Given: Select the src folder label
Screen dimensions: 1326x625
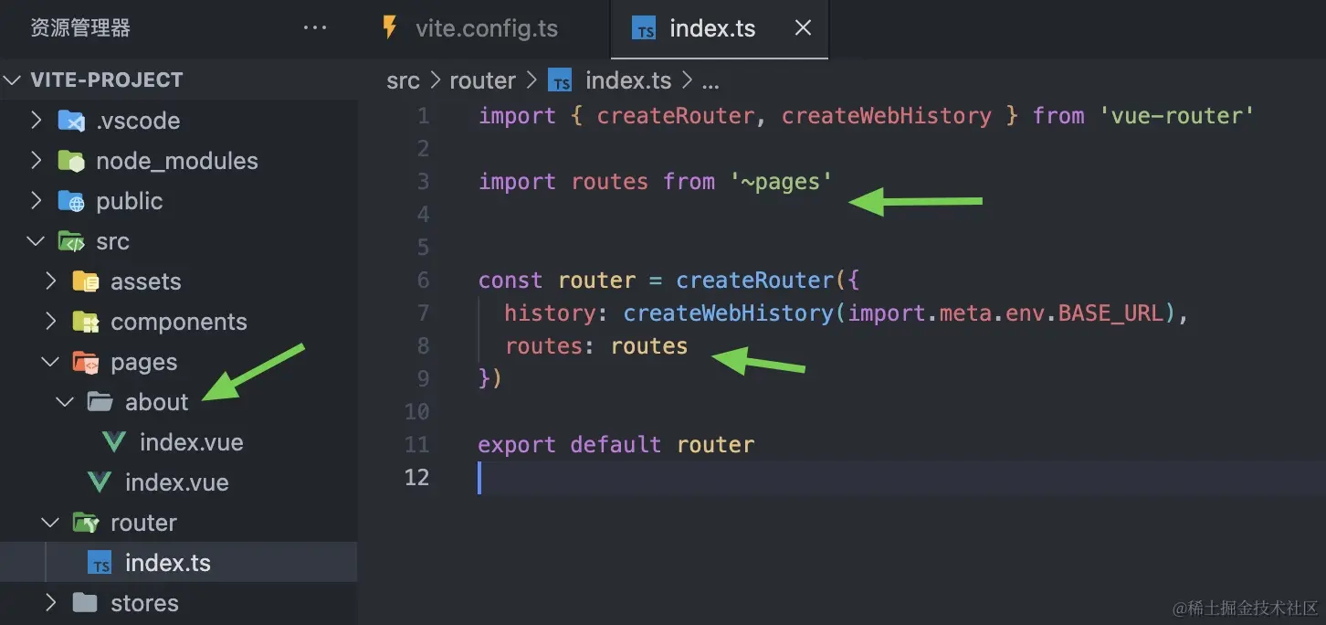Looking at the screenshot, I should point(113,241).
